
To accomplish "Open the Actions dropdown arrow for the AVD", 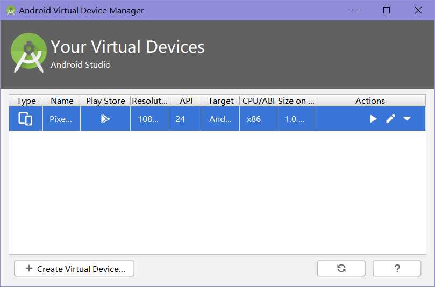I will (x=407, y=119).
